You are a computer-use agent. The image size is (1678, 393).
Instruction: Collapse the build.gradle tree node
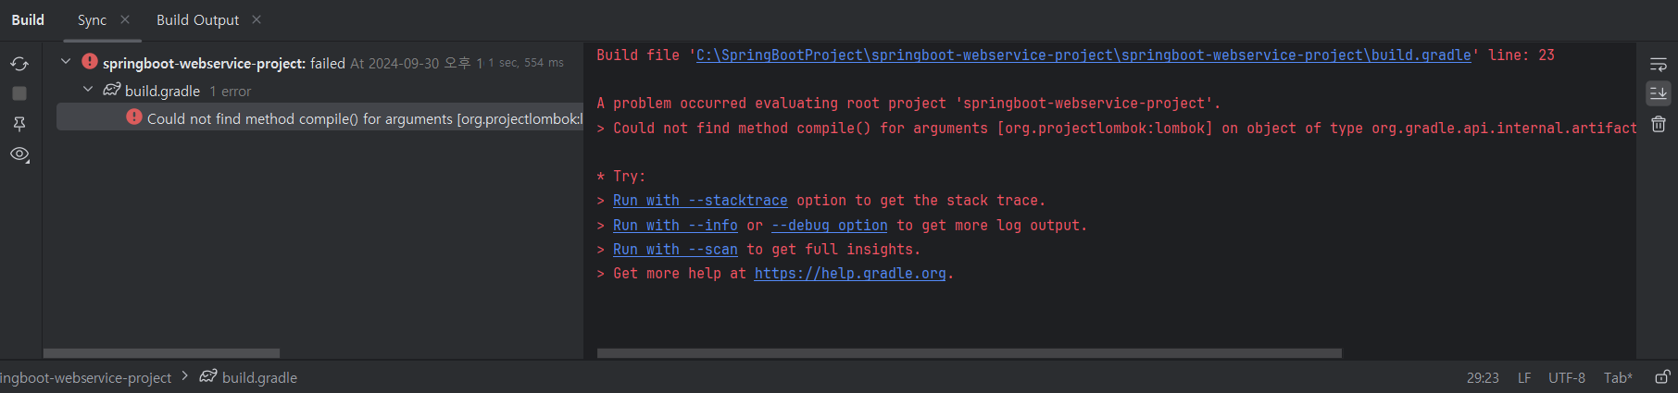(88, 90)
